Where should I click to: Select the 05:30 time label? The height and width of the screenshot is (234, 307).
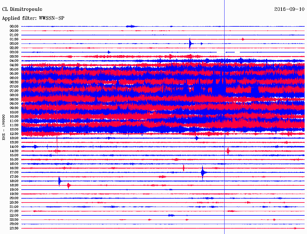click(x=14, y=74)
